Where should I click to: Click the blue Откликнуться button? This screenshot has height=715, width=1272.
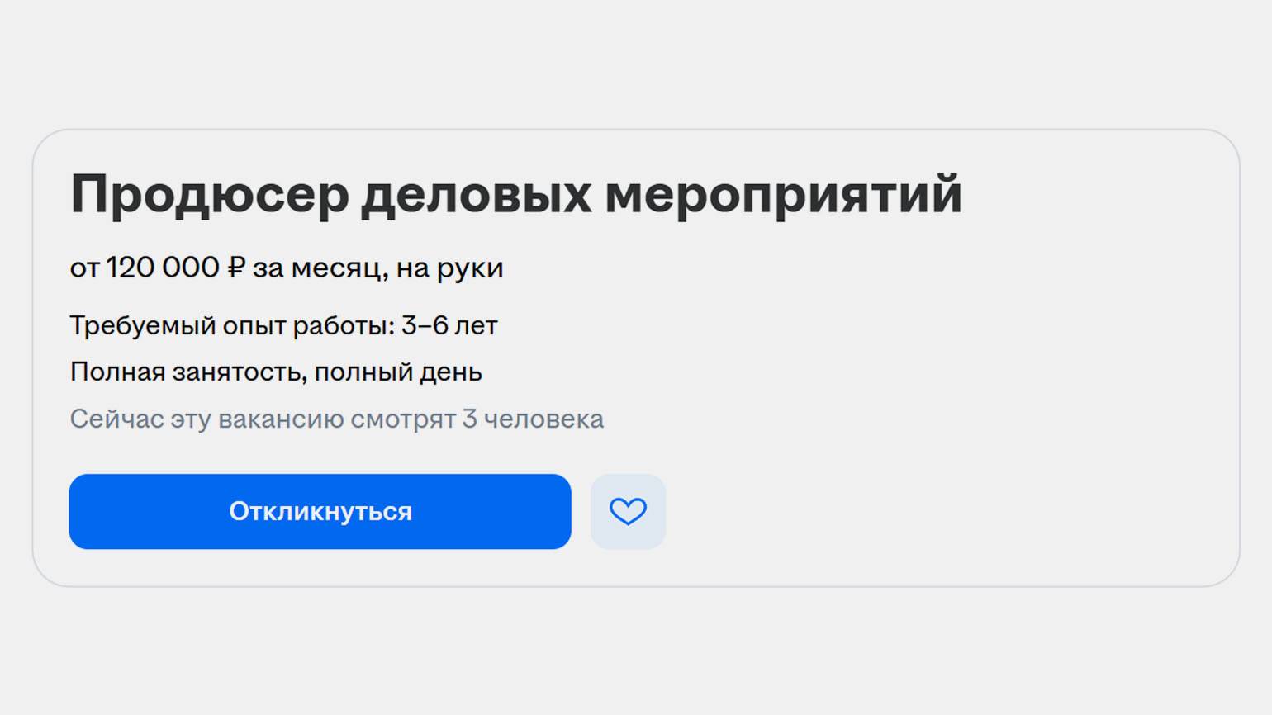pyautogui.click(x=320, y=511)
